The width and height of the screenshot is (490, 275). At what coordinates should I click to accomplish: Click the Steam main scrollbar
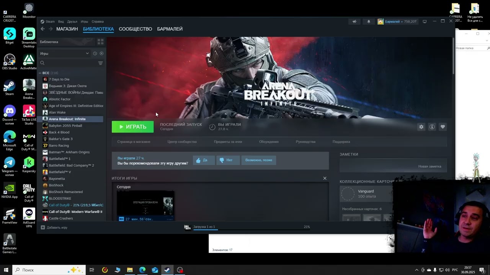(453, 55)
